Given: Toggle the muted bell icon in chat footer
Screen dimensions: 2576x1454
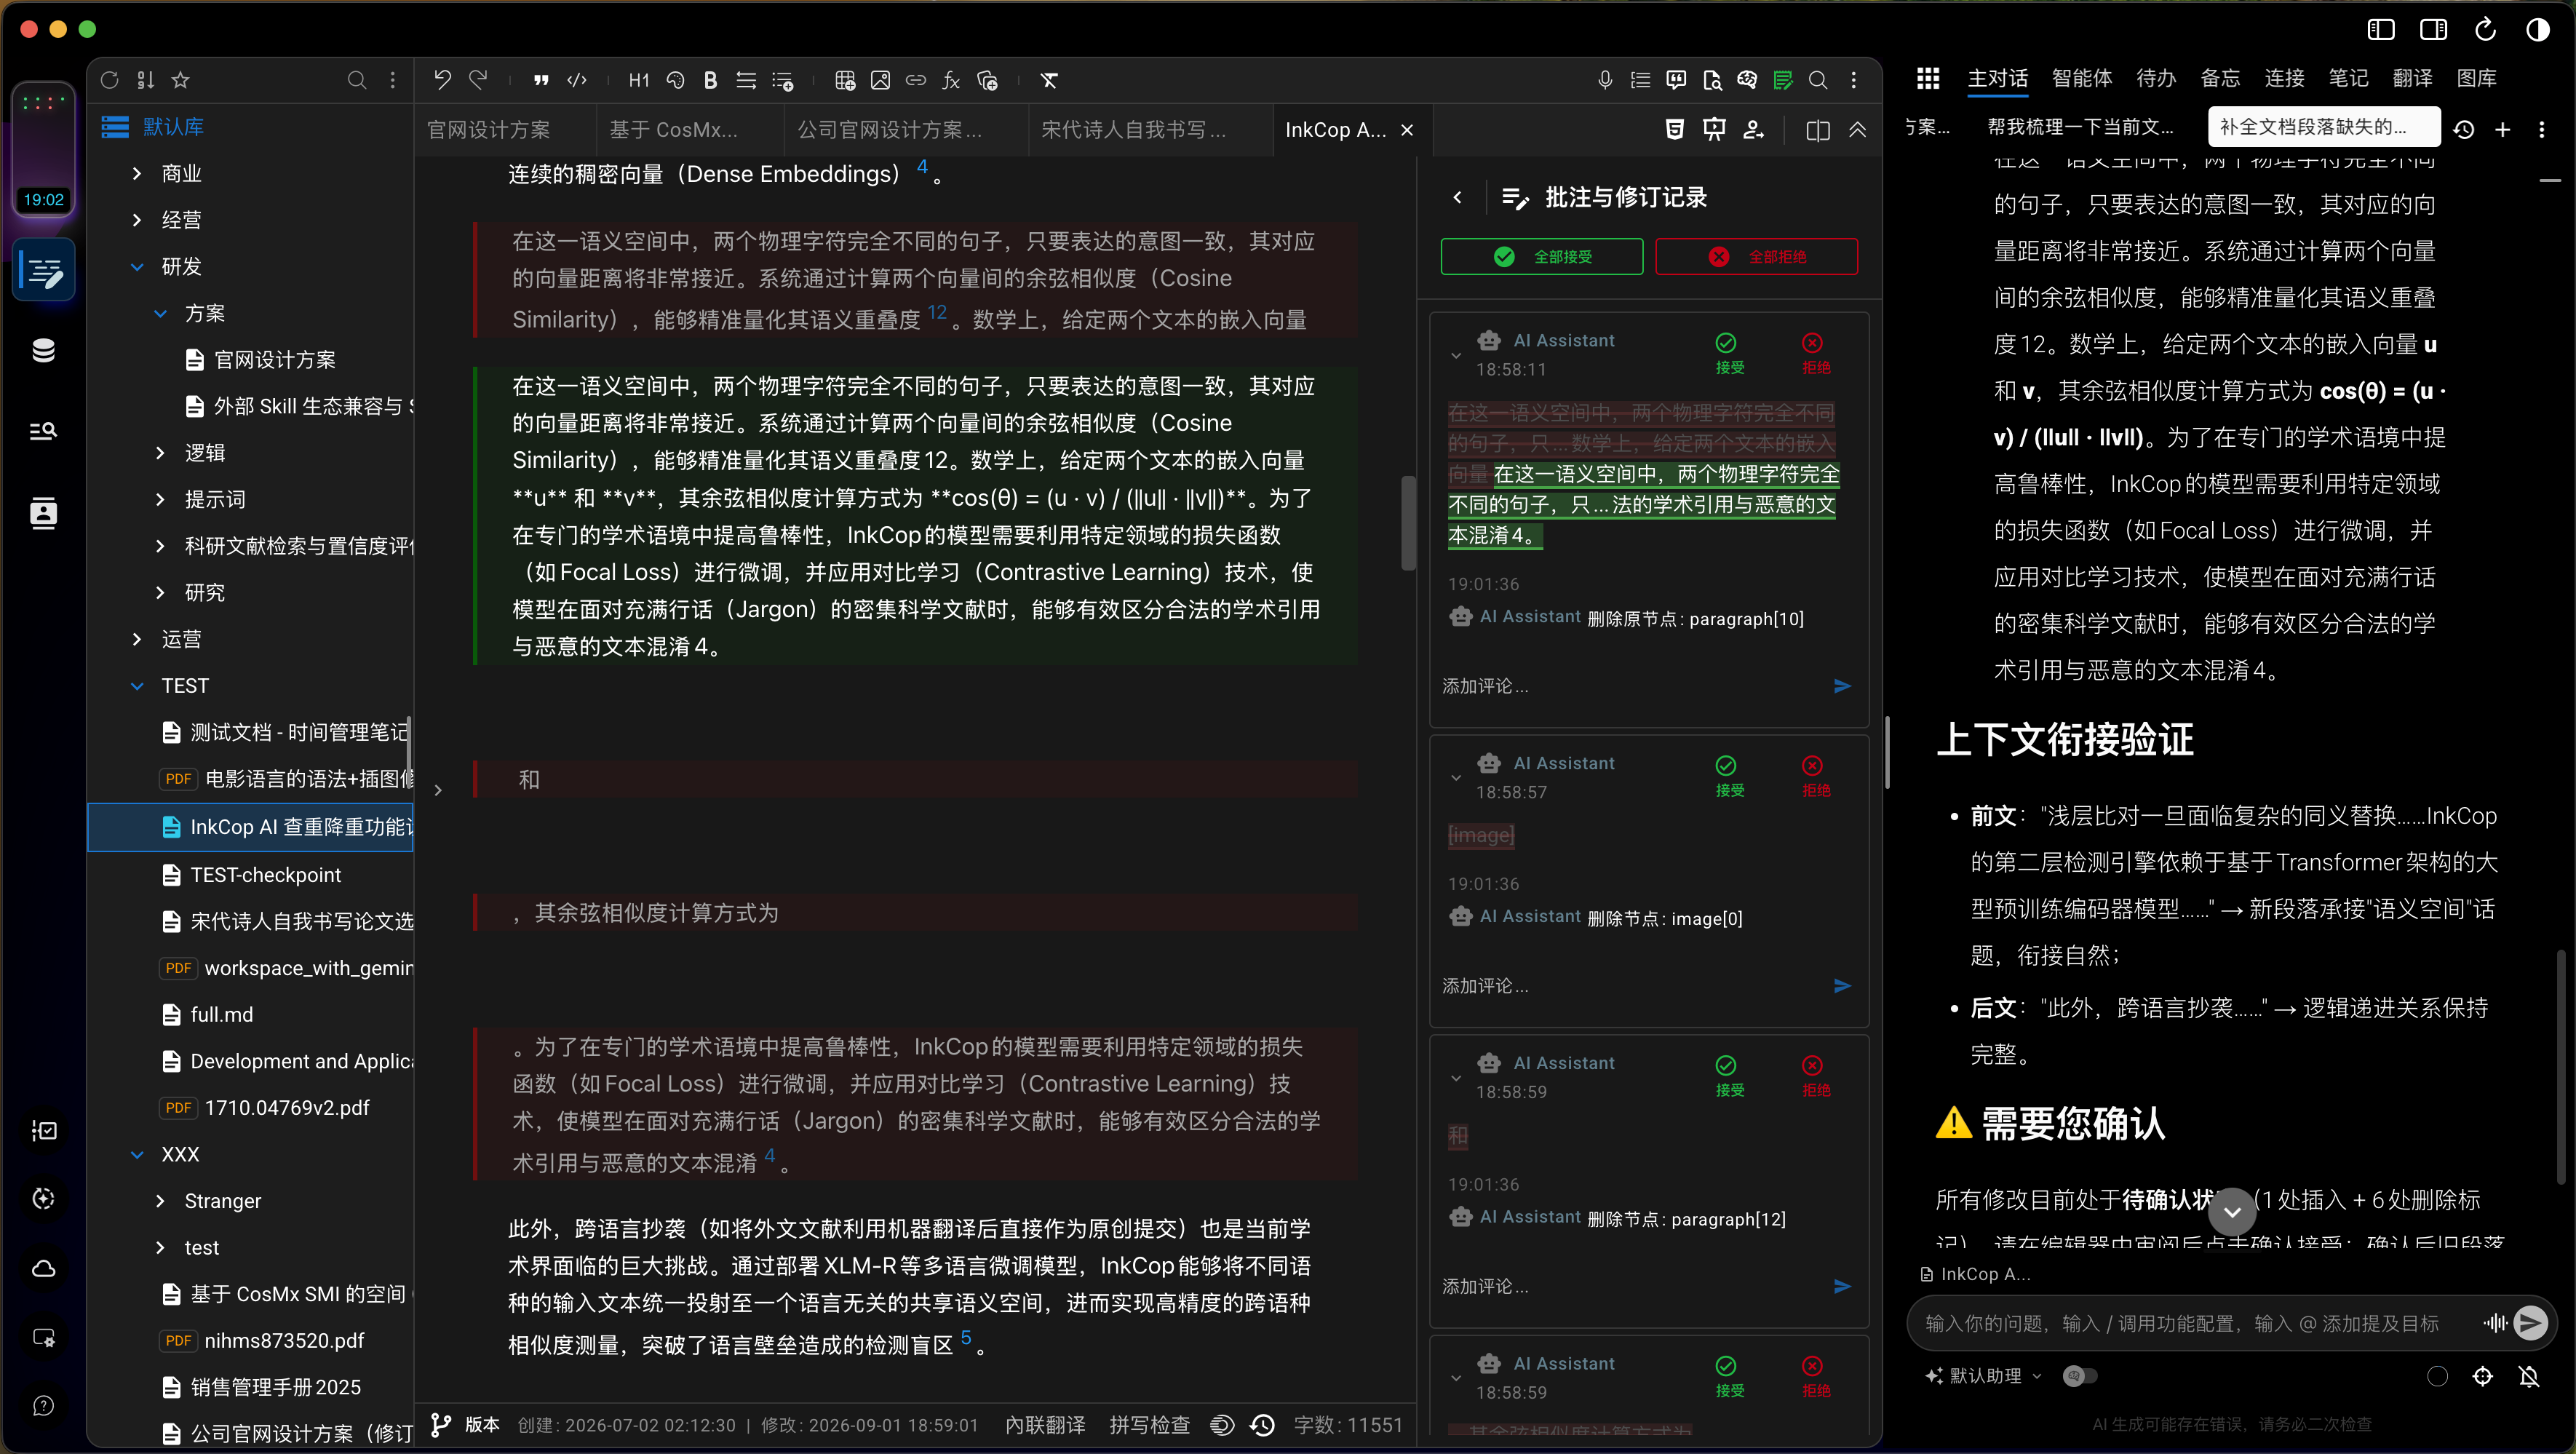Looking at the screenshot, I should (2529, 1377).
